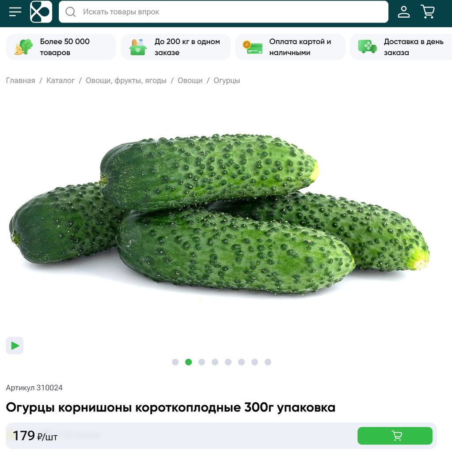Screen dimensions: 452x452
Task: Play the product video
Action: [15, 345]
